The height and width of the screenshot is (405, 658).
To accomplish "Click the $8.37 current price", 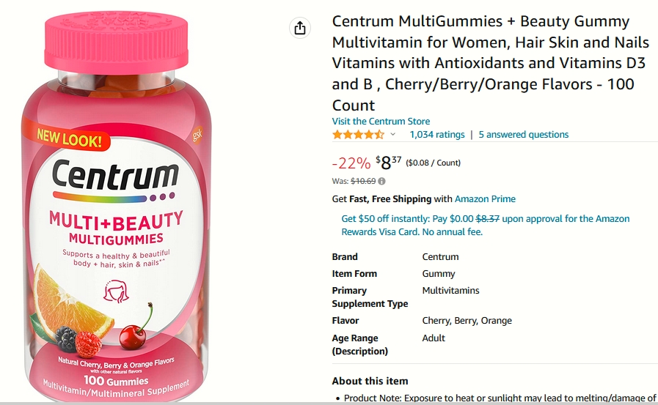I will pos(389,163).
